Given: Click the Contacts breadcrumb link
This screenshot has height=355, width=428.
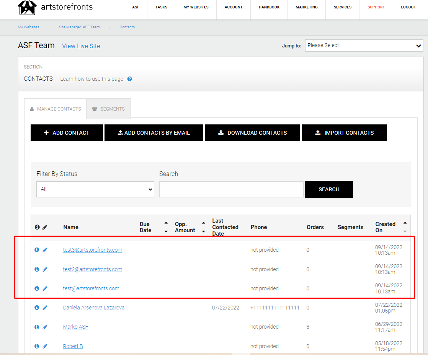Looking at the screenshot, I should [127, 27].
